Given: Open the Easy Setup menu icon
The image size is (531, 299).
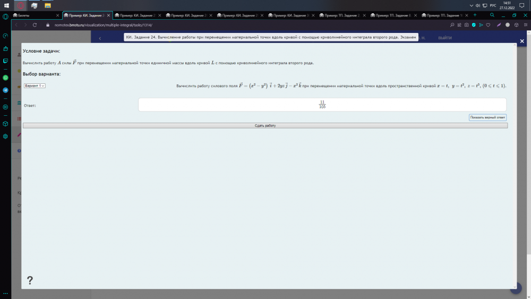Looking at the screenshot, I should [x=526, y=25].
